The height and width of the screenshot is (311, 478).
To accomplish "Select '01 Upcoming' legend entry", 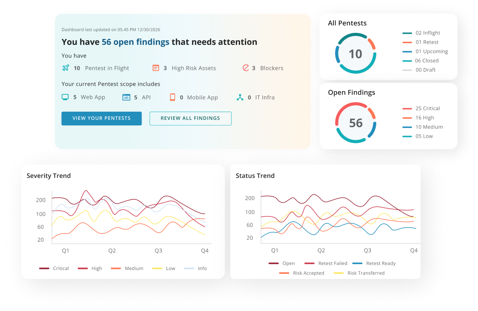I will [x=425, y=51].
